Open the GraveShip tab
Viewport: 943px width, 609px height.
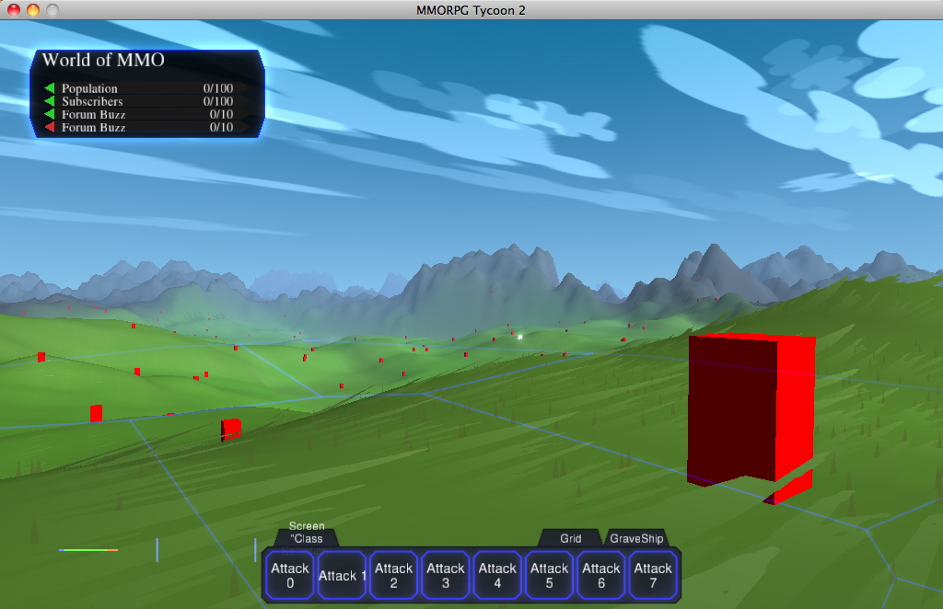coord(636,538)
